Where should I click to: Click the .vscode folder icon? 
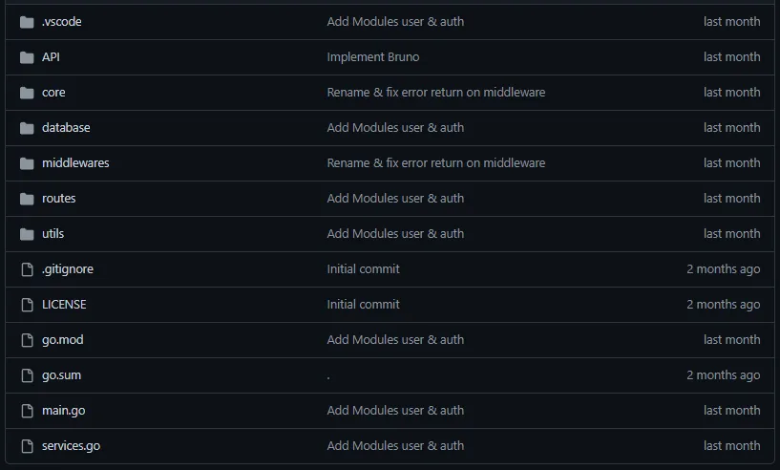27,22
